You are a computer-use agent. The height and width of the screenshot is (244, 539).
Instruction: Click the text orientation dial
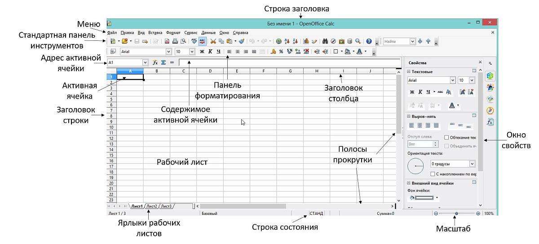tap(415, 167)
